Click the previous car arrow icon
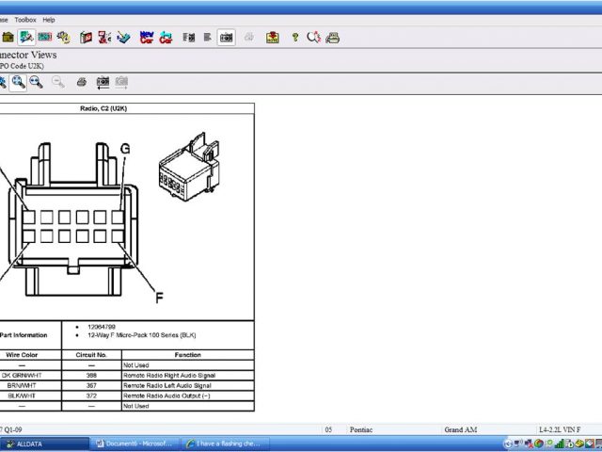The height and width of the screenshot is (452, 602). tap(166, 38)
